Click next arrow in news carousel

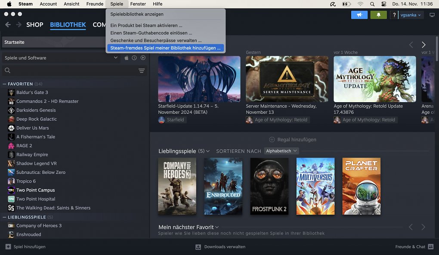pos(424,45)
